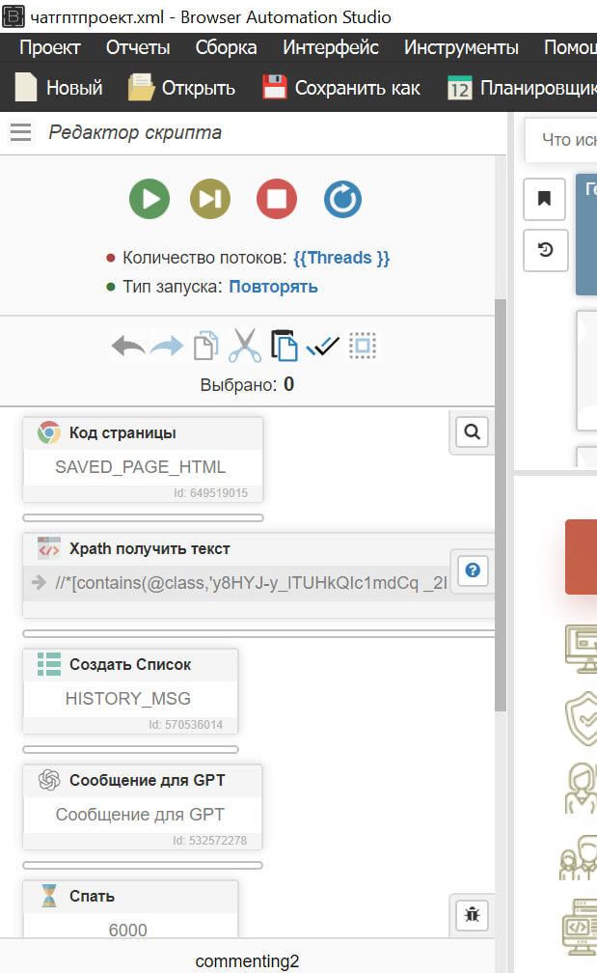597x973 pixels.
Task: Open the Проект menu
Action: click(x=50, y=47)
